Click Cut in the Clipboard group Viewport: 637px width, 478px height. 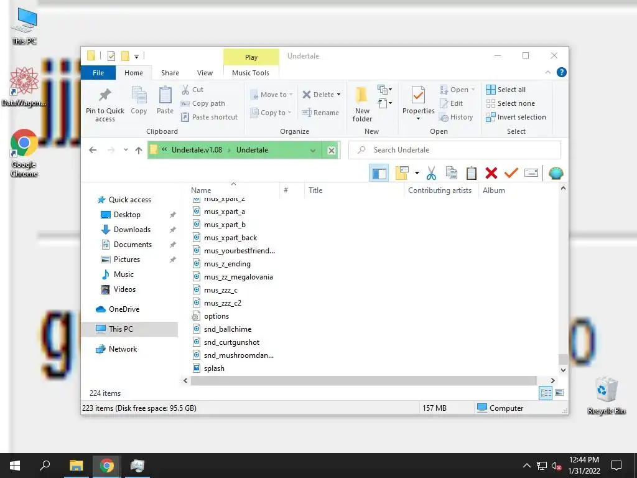[192, 90]
